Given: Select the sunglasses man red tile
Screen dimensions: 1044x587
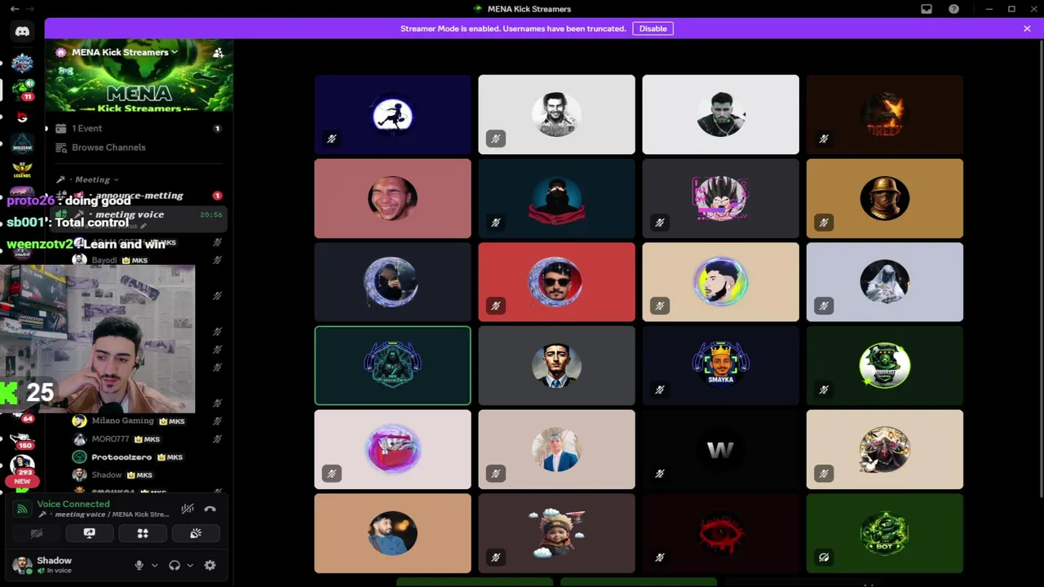Looking at the screenshot, I should (x=556, y=282).
